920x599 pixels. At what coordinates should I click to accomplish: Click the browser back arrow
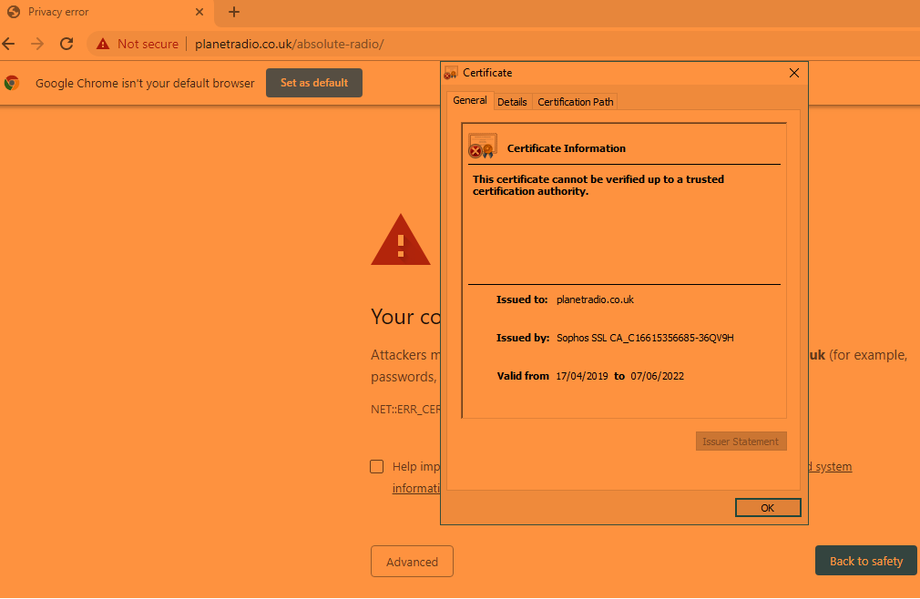tap(9, 44)
